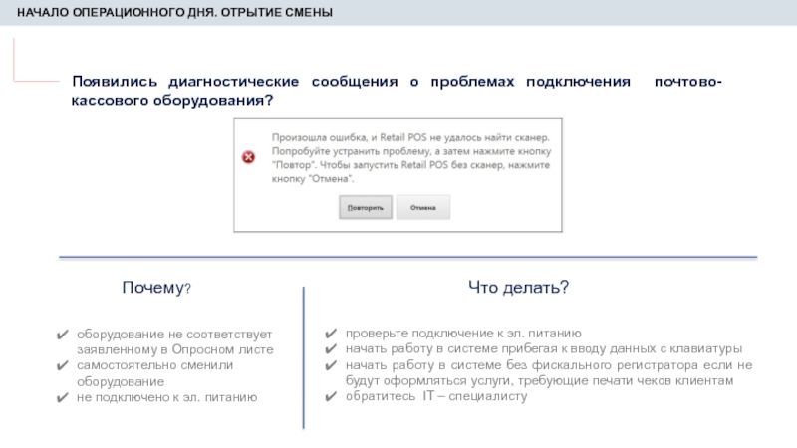Screen dimensions: 797x448
Task: Click the line about 'вводу данных с клавиатуры'
Action: click(544, 349)
